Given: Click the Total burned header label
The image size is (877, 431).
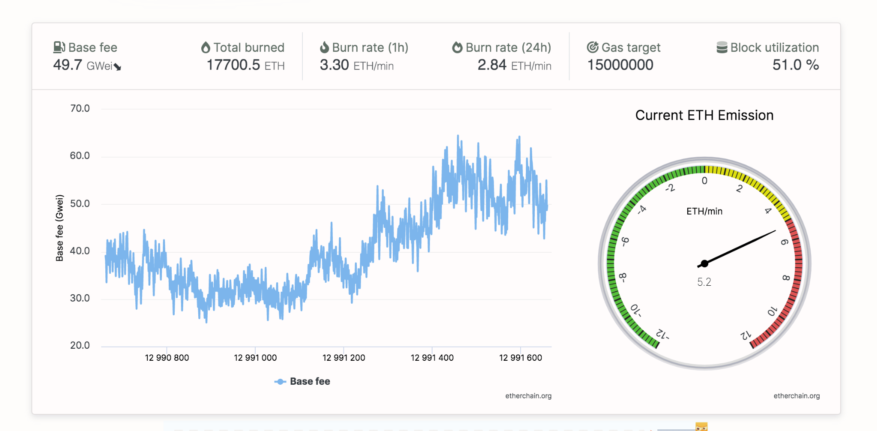Looking at the screenshot, I should coord(249,48).
